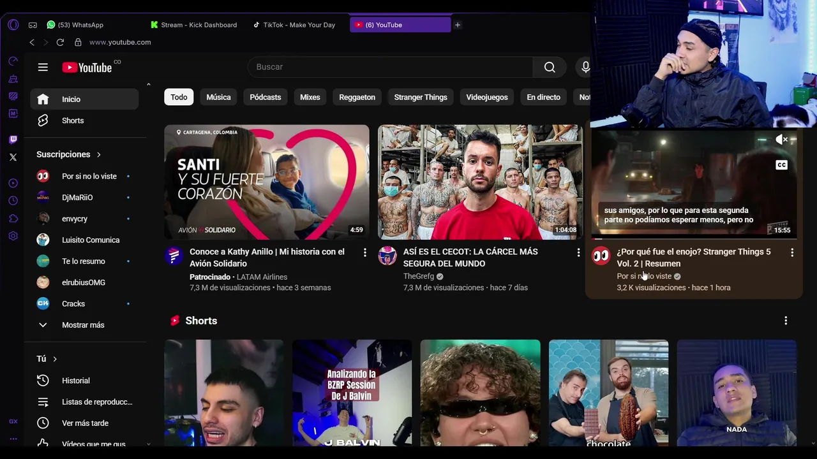Open Settings gear in Opera sidebar
The width and height of the screenshot is (817, 459).
coord(13,236)
